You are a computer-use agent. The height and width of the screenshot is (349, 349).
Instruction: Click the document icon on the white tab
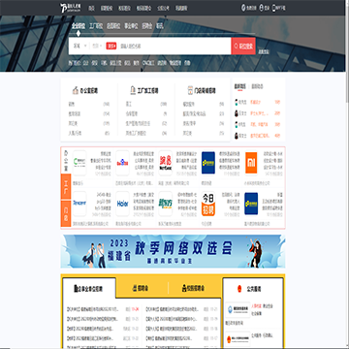click(76, 288)
